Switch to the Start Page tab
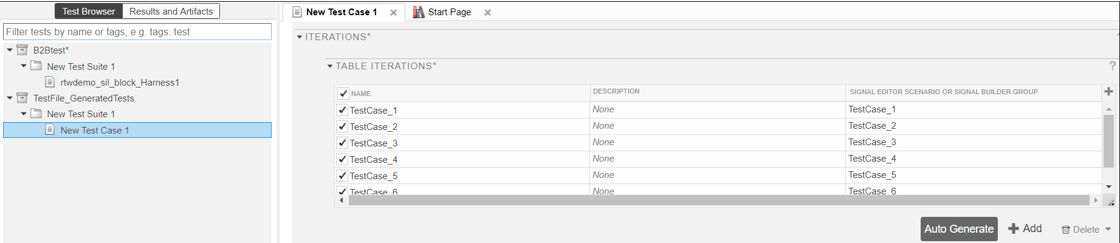This screenshot has width=1120, height=243. pyautogui.click(x=448, y=12)
